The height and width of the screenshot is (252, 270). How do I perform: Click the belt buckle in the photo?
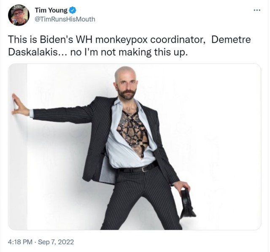pyautogui.click(x=144, y=168)
